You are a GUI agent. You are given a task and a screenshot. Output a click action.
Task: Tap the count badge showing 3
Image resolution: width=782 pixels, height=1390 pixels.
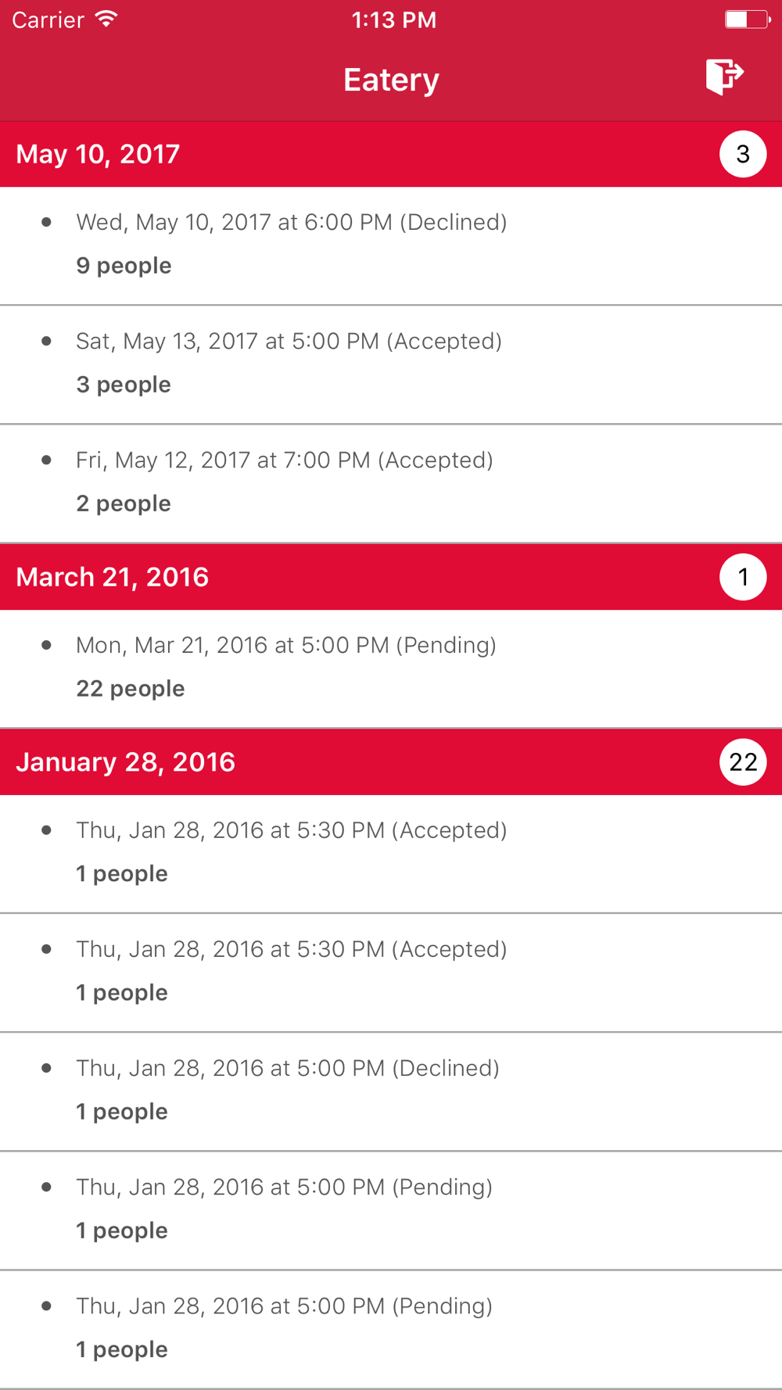(x=742, y=154)
